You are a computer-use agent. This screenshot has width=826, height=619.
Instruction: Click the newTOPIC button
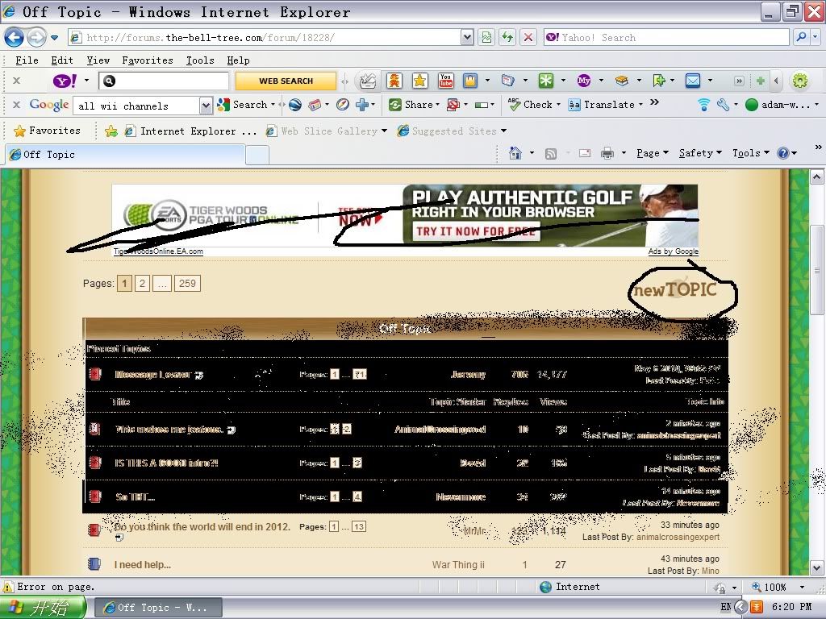[x=674, y=290]
